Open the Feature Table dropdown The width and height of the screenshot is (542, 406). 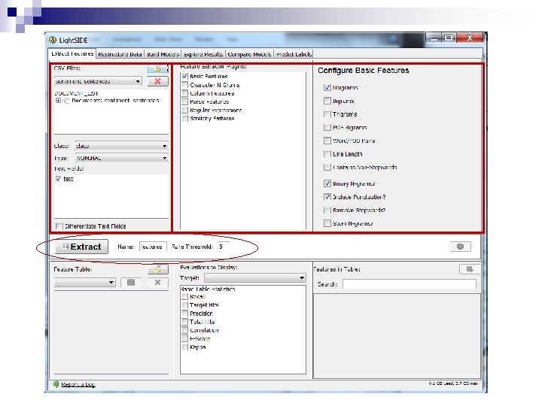click(84, 283)
